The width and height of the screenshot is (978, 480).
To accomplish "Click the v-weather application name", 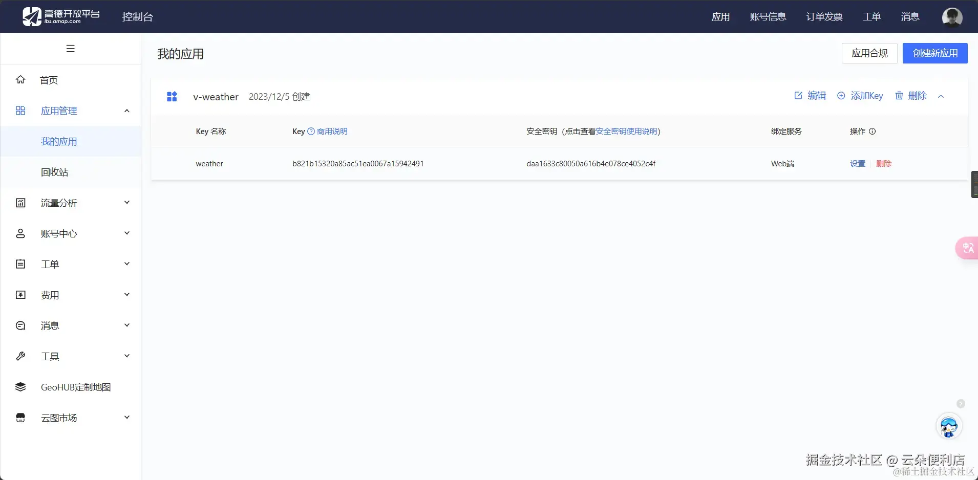I will coord(216,97).
